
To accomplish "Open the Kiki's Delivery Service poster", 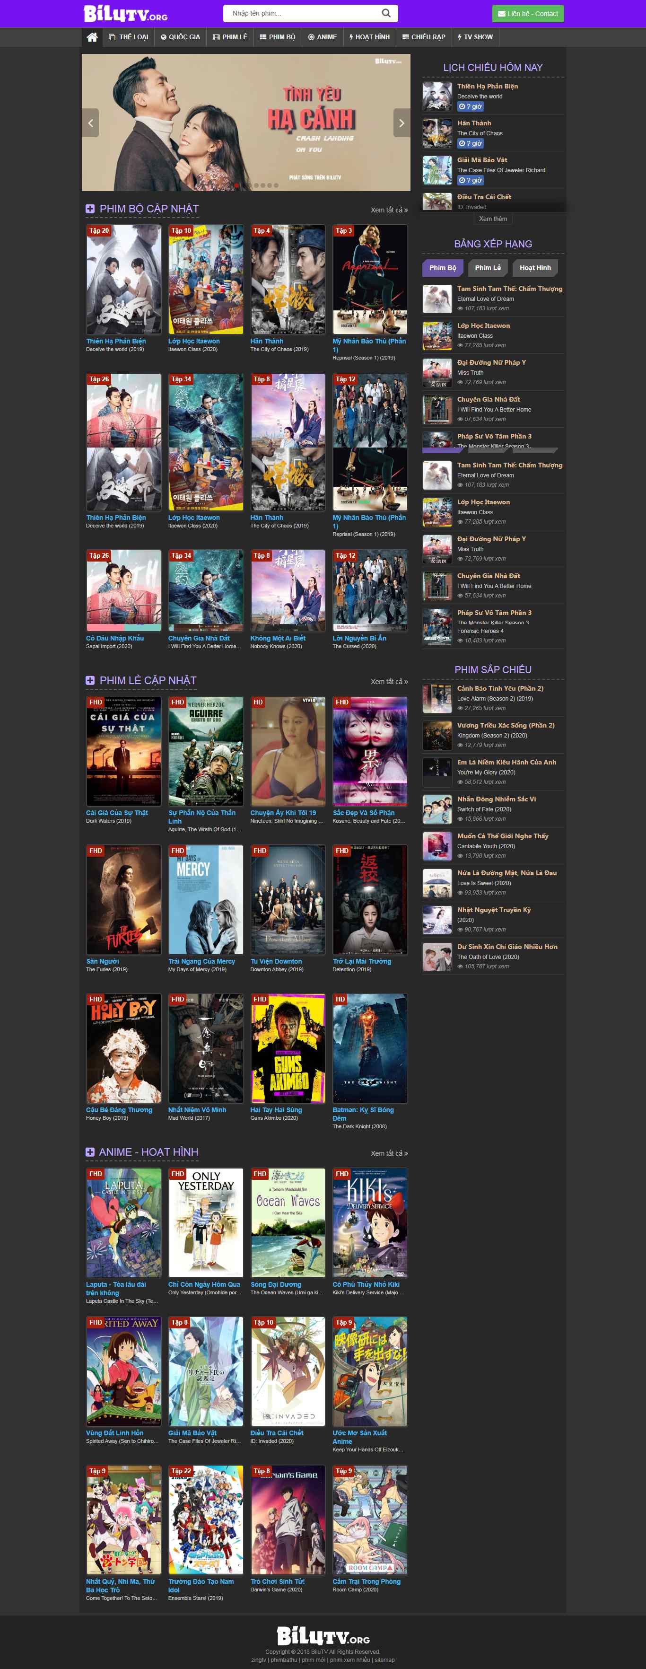I will click(370, 1222).
